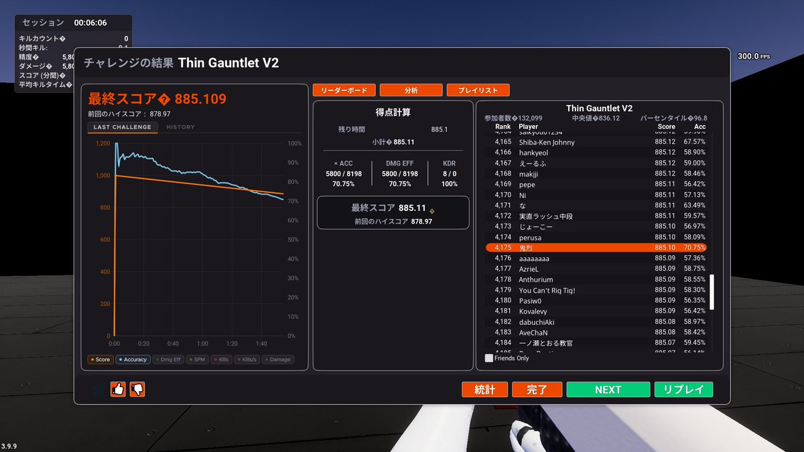Image resolution: width=804 pixels, height=452 pixels.
Task: Enable the Damage chart series
Action: 278,360
